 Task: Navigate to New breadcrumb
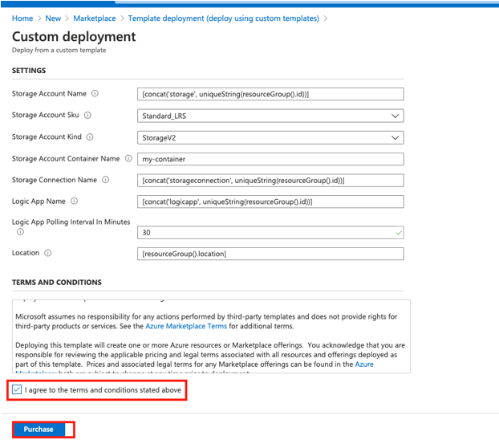click(x=53, y=18)
